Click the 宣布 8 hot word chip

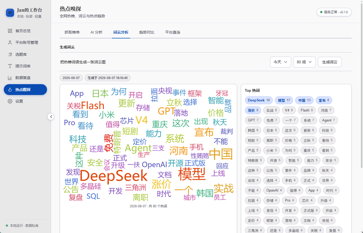coord(324,100)
